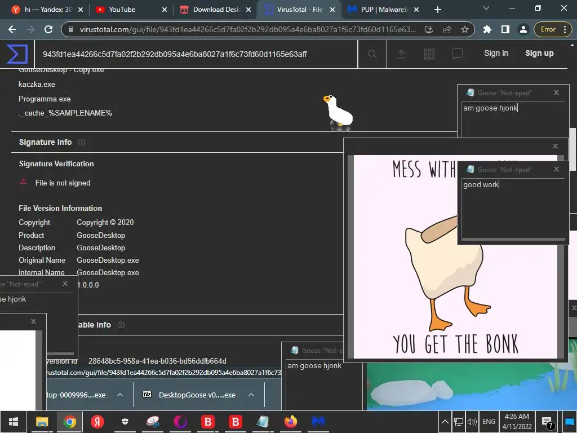The image size is (577, 433).
Task: Click the Windows Start button
Action: (14, 421)
